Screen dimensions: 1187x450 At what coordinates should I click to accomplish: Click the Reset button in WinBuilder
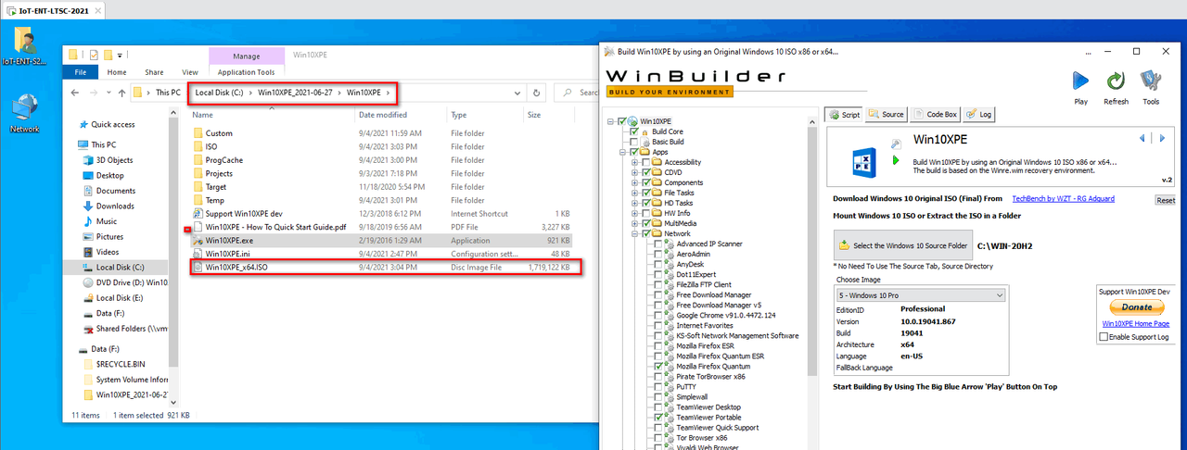point(1165,200)
